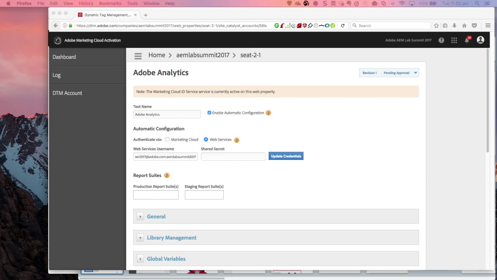This screenshot has height=280, width=497.
Task: Open macOS Spotlight search icon
Action: coord(477,3)
